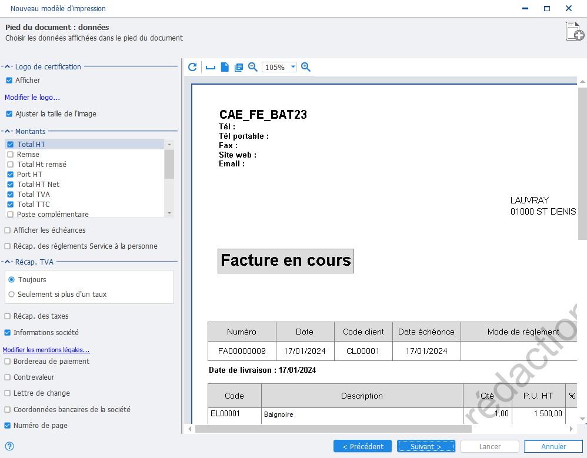Collapse the Logo de certification section

pyautogui.click(x=7, y=66)
